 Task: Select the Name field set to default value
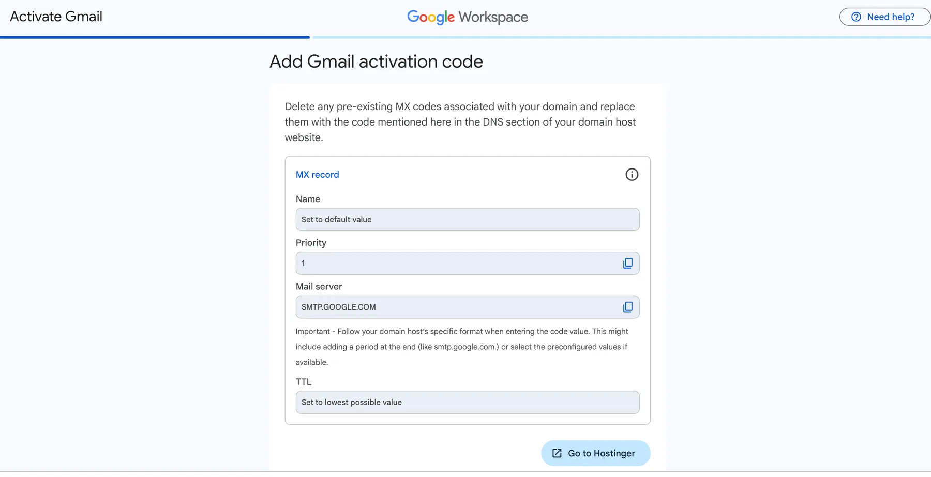click(468, 220)
